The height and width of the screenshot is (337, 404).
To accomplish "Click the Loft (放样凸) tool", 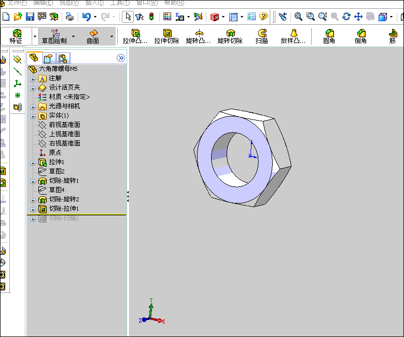I will (x=293, y=37).
